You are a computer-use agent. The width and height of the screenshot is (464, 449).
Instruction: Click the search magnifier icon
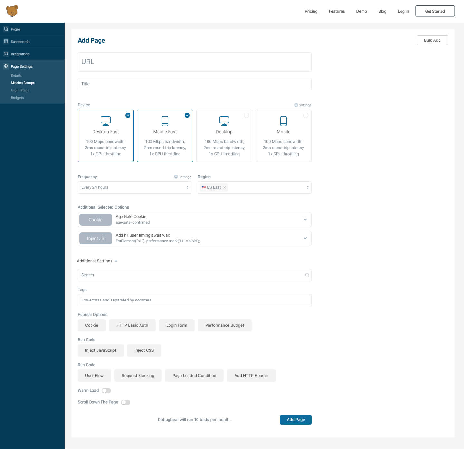(x=307, y=275)
